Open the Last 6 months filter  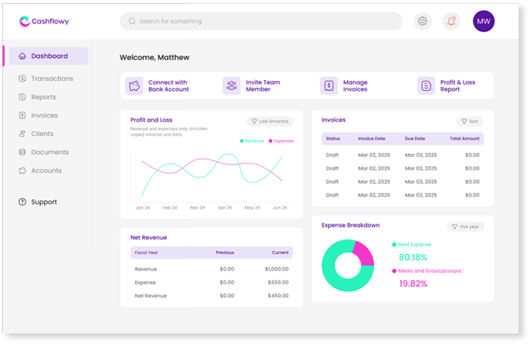click(270, 121)
